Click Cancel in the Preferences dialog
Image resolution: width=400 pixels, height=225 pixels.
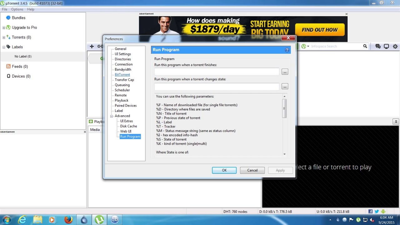click(x=252, y=170)
